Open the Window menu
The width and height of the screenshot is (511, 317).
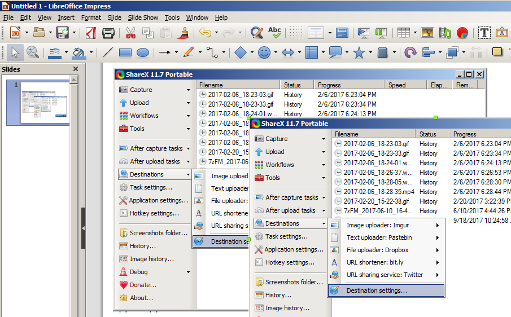[197, 17]
